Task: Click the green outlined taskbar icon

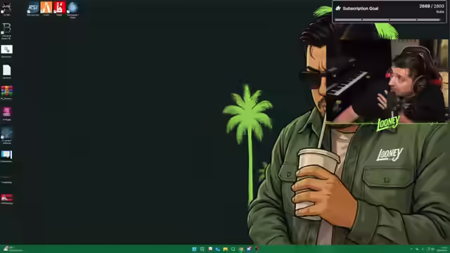Action: click(x=233, y=249)
